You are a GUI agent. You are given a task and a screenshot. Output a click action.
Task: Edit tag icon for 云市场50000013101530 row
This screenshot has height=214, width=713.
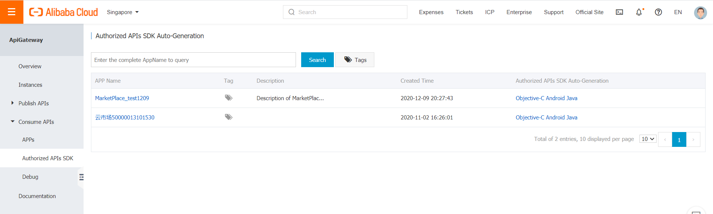228,117
